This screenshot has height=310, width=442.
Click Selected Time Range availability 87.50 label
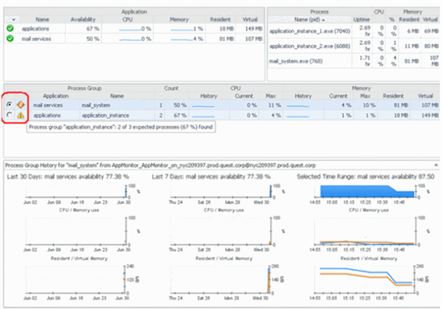(366, 177)
